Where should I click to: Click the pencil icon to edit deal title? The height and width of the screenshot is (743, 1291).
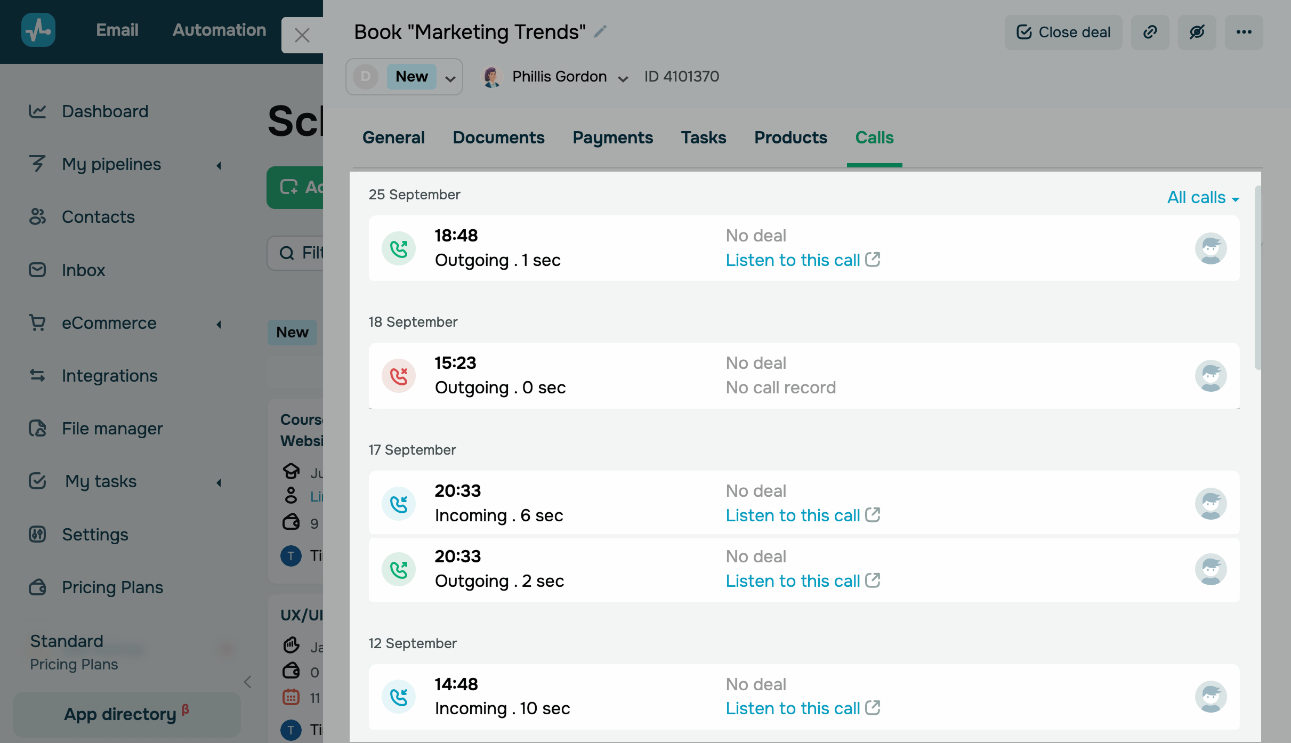pos(600,32)
